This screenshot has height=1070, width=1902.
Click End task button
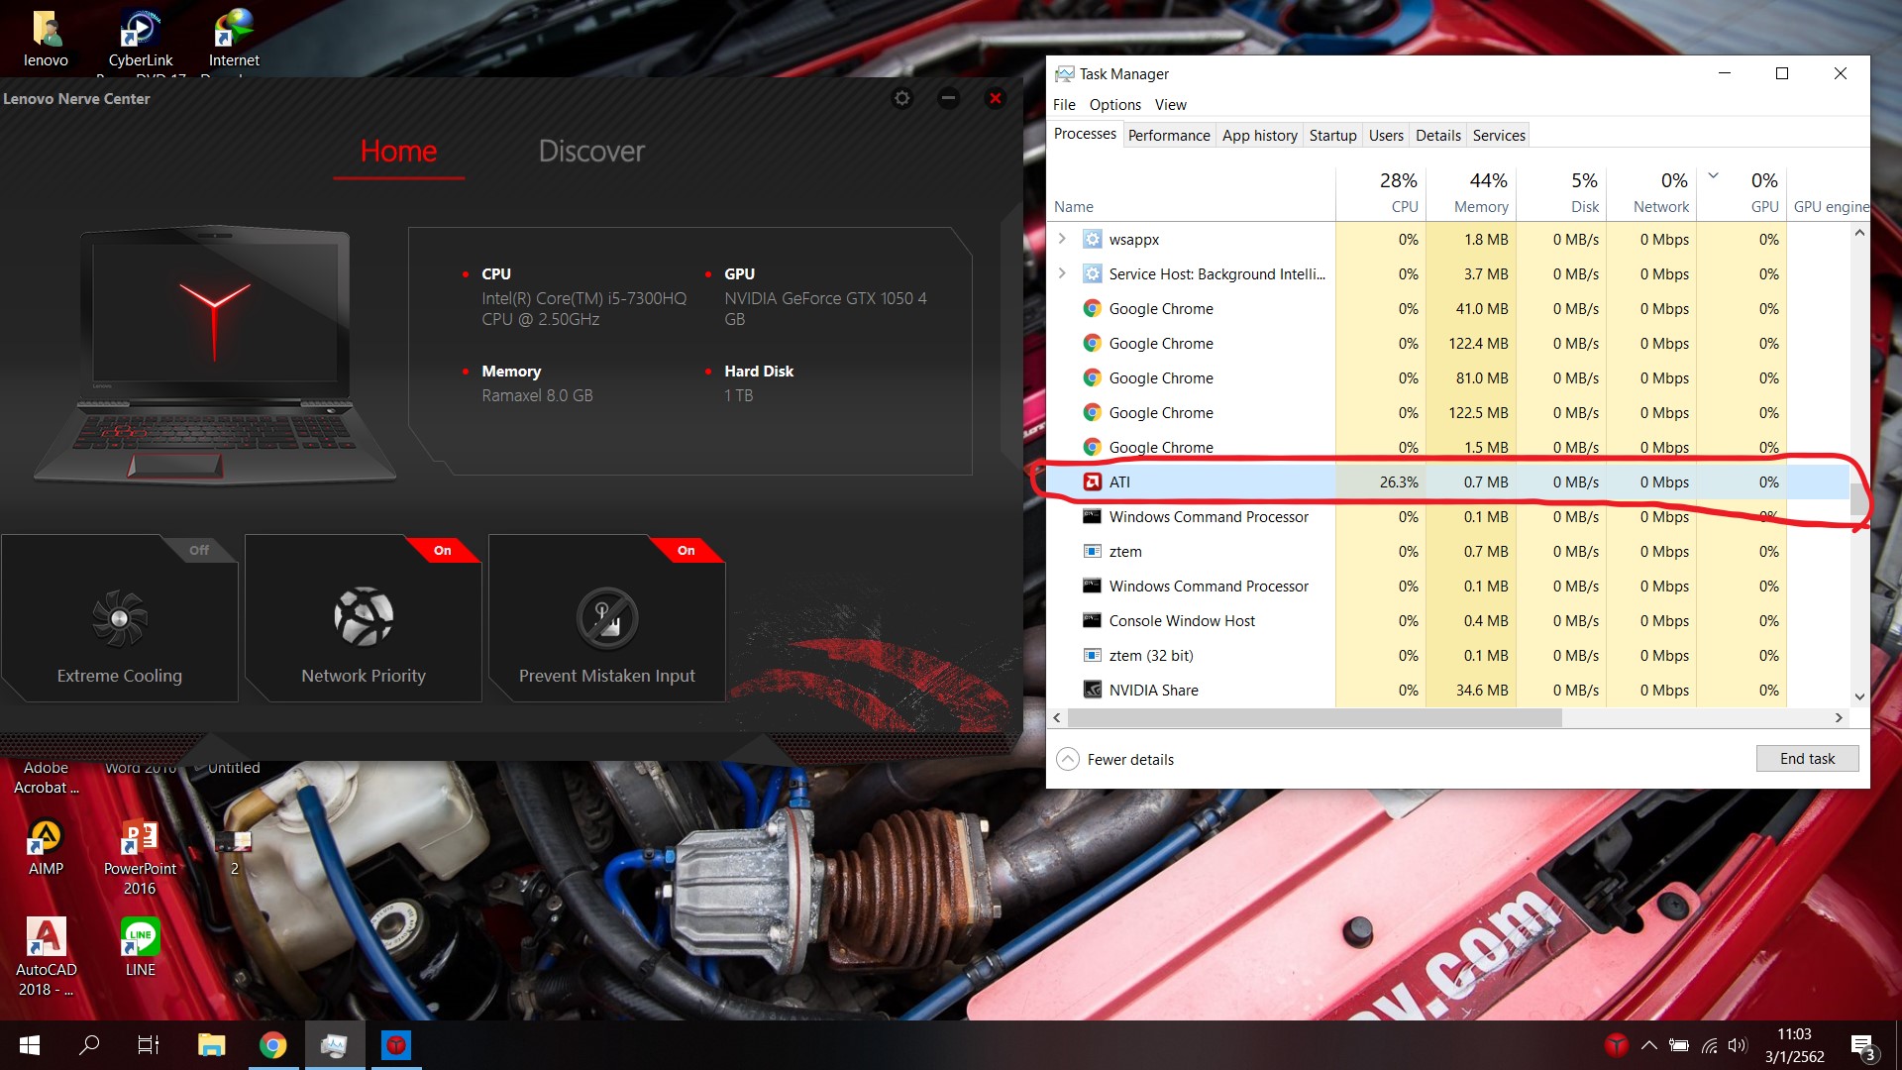(1807, 758)
